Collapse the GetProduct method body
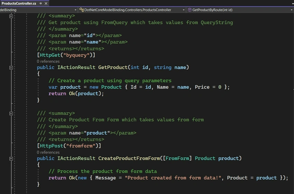This screenshot has height=194, width=294. [x=11, y=68]
